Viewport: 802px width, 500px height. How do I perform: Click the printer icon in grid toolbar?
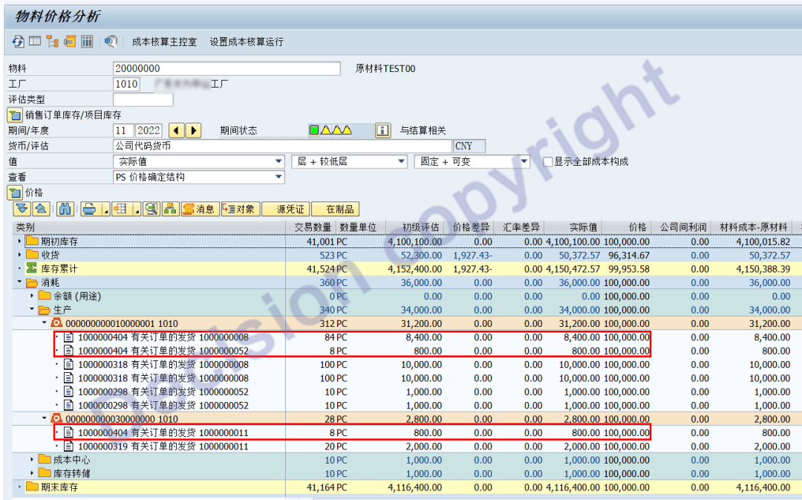pos(90,209)
